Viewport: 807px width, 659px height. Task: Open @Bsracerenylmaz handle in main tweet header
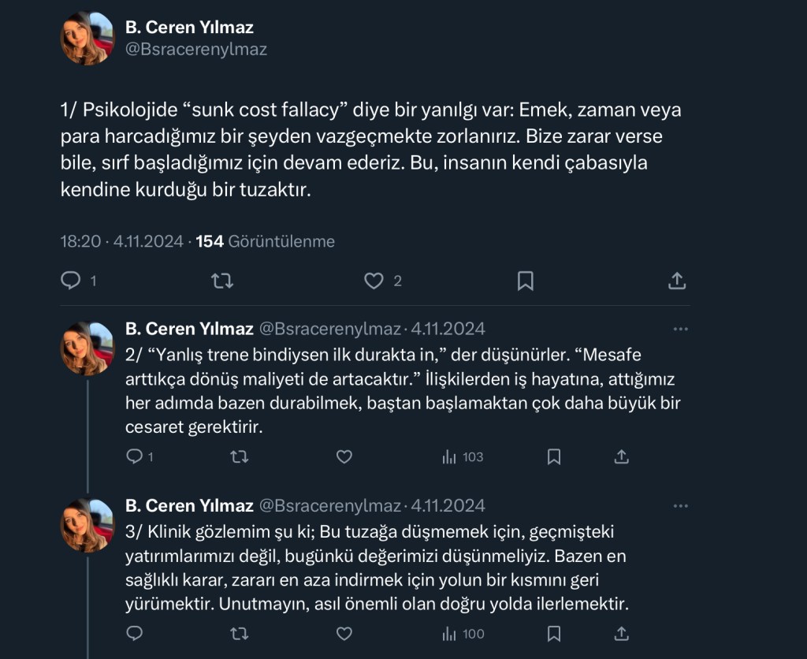coord(196,49)
